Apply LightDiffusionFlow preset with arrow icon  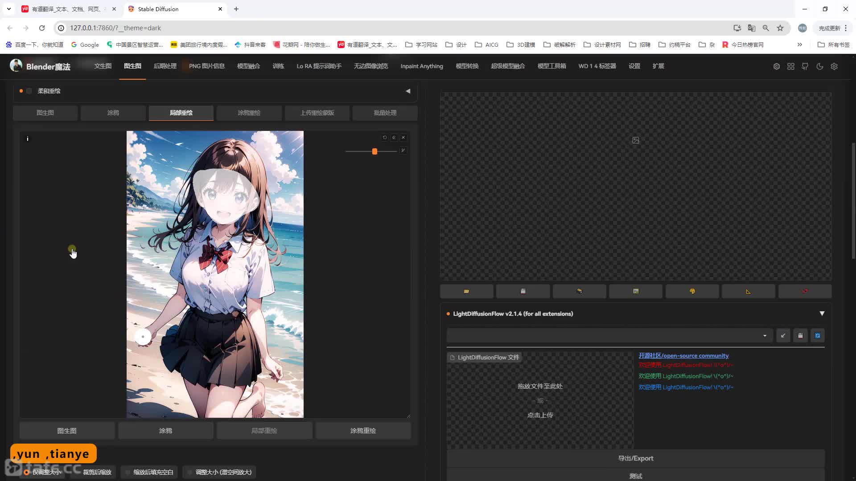coord(783,335)
